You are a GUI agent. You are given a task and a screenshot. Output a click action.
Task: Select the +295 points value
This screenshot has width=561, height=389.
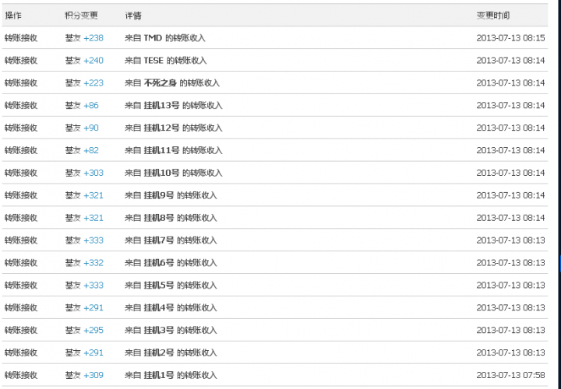pyautogui.click(x=93, y=330)
